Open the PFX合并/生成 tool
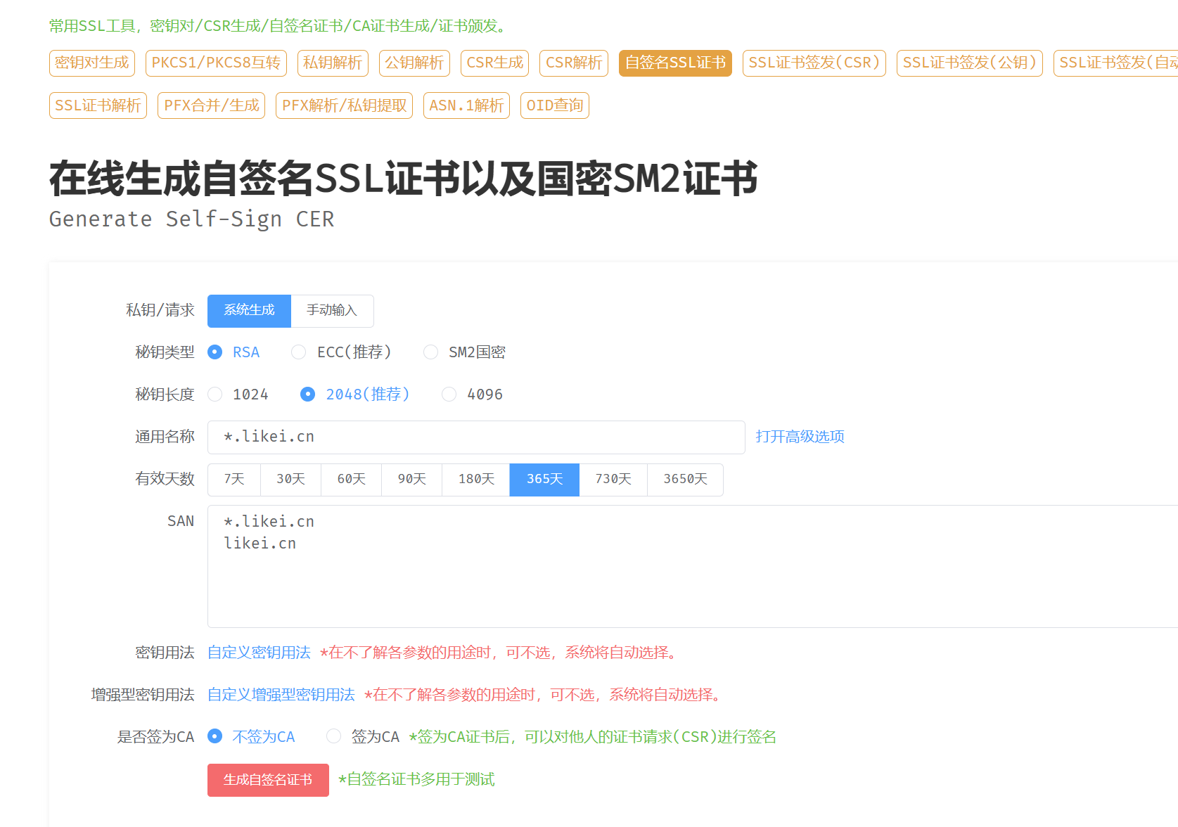 point(211,105)
